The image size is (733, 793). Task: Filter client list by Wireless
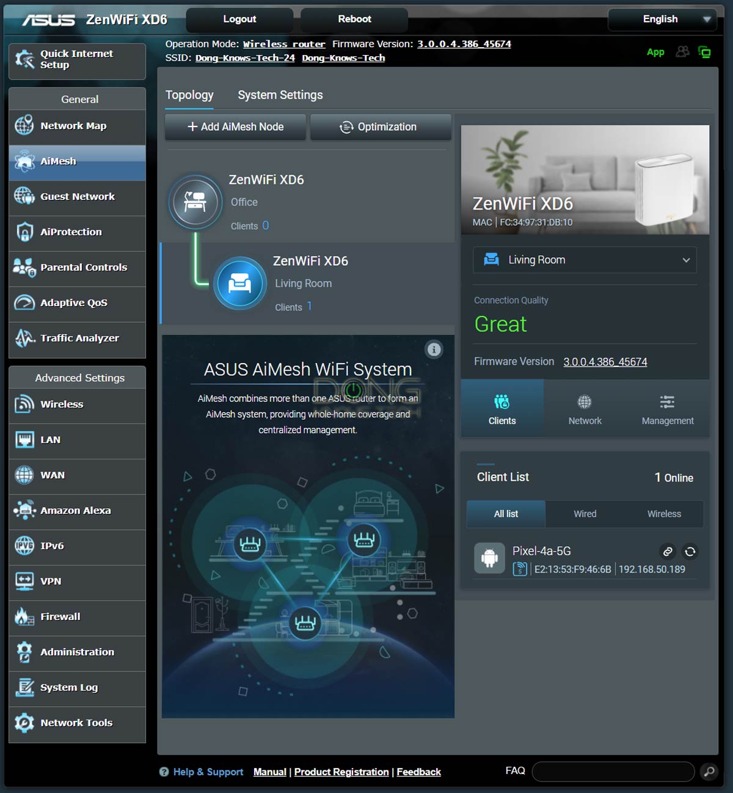tap(664, 514)
